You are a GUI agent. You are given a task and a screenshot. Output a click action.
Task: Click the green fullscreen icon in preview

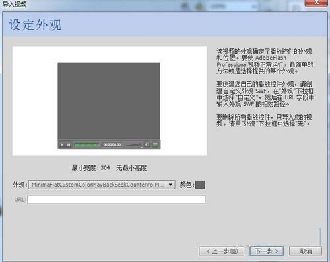(x=155, y=144)
